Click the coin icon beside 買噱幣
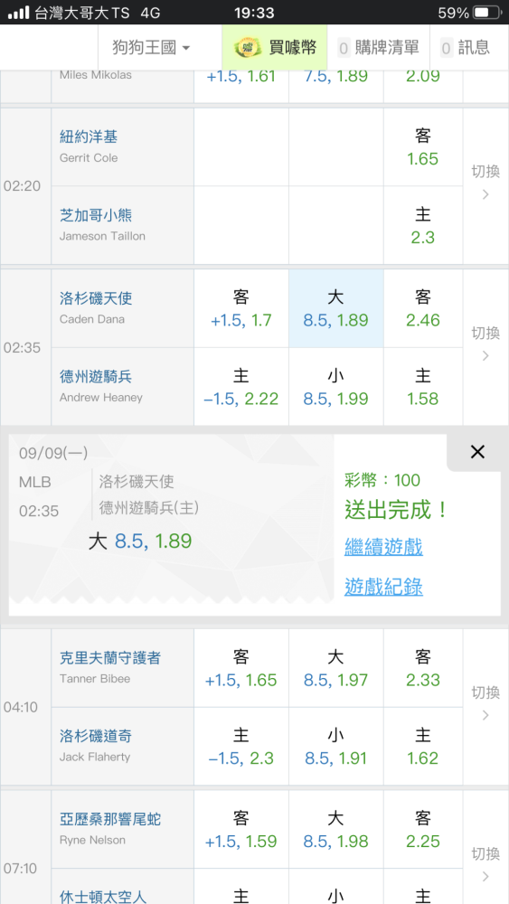Screen dimensions: 509x904 (249, 47)
